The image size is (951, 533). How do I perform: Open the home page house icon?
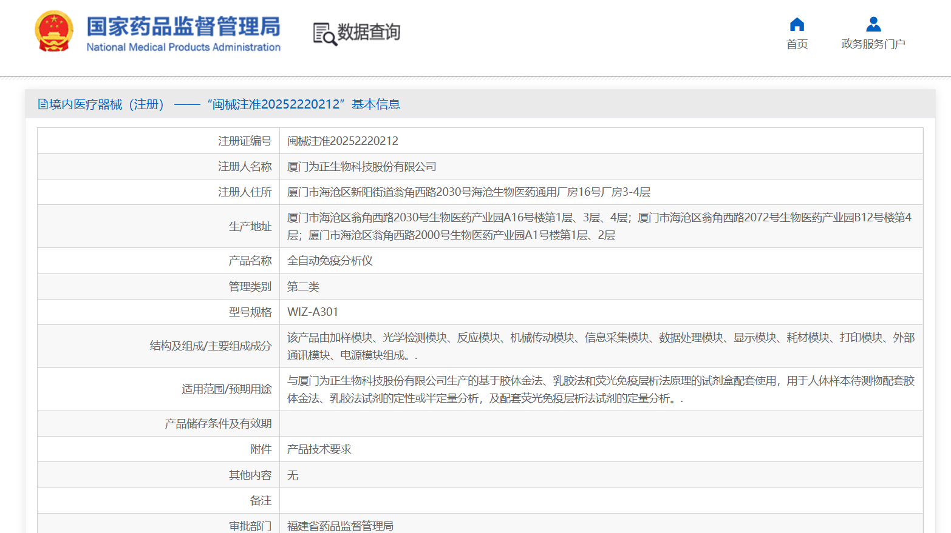[x=797, y=24]
